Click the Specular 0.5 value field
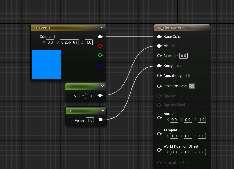 coord(183,56)
